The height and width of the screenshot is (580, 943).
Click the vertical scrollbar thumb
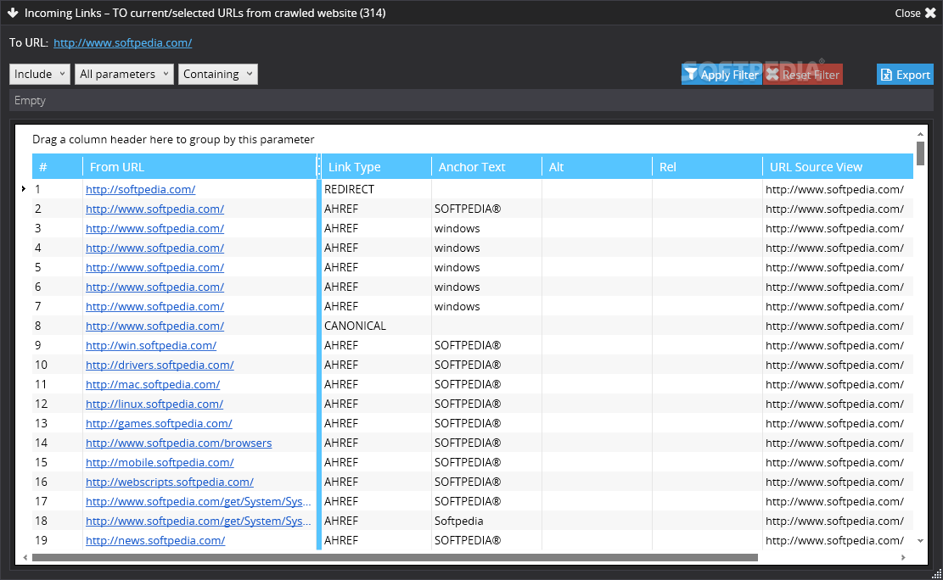pyautogui.click(x=920, y=153)
